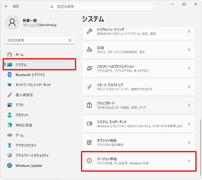Click the クリップボード icon
Screen dimensions: 202x180
(x=89, y=105)
